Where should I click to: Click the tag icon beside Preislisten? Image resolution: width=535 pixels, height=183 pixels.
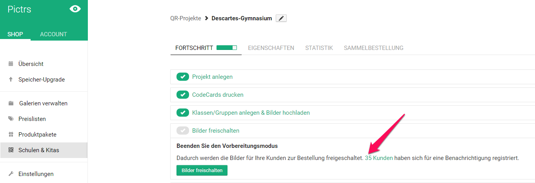pyautogui.click(x=11, y=119)
